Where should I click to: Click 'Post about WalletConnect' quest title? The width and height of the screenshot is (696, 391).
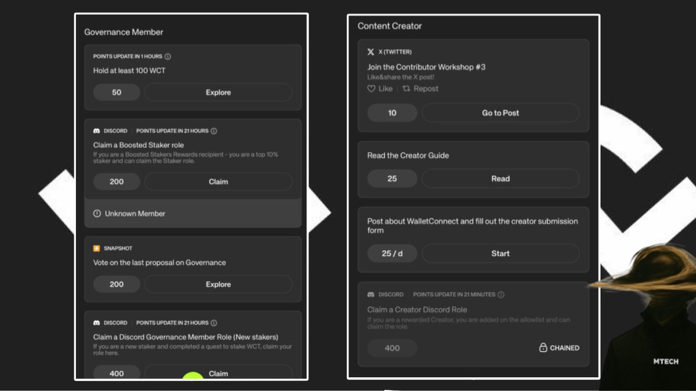point(473,225)
